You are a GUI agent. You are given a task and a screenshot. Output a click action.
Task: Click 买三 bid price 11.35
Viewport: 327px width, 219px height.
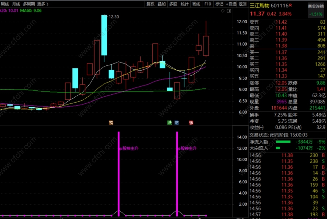[x=281, y=64]
